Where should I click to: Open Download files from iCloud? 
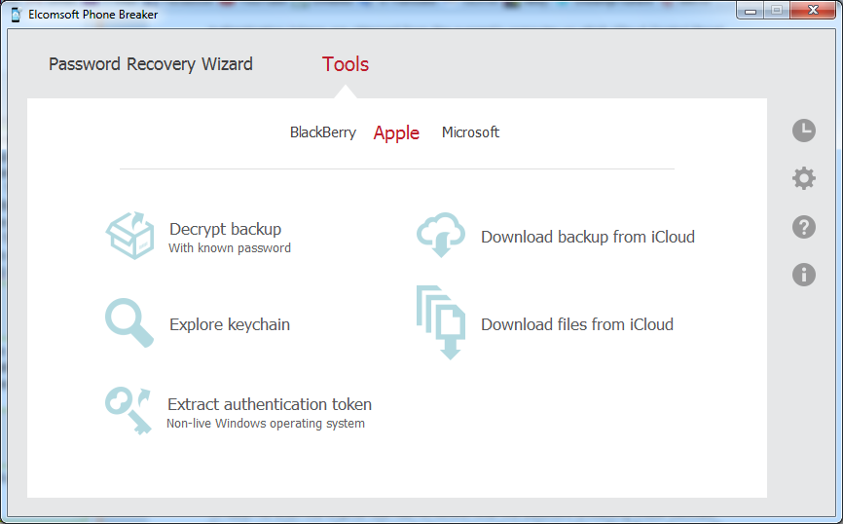click(577, 324)
